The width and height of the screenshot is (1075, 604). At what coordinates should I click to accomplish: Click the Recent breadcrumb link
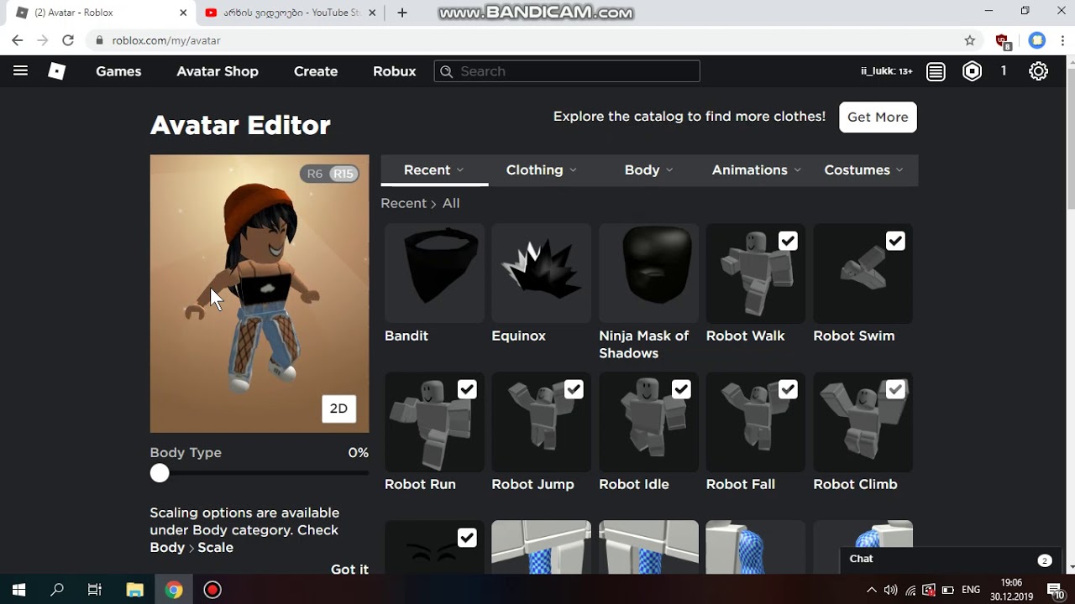403,203
